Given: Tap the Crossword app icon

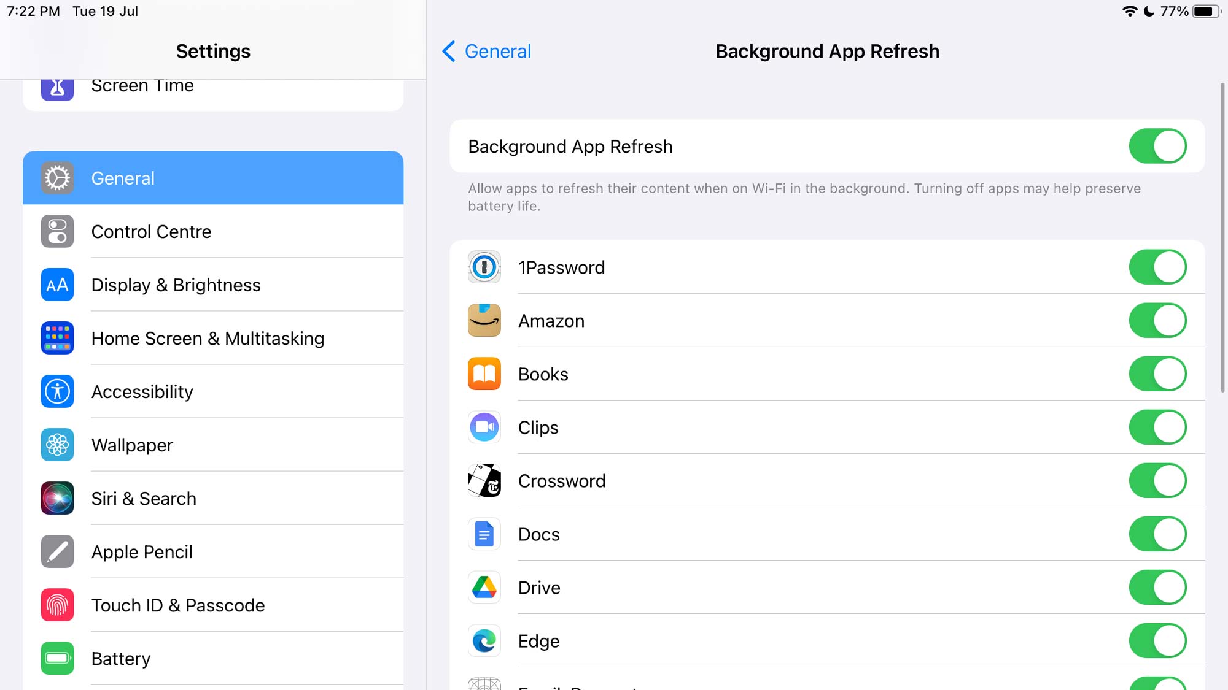Looking at the screenshot, I should click(x=484, y=480).
